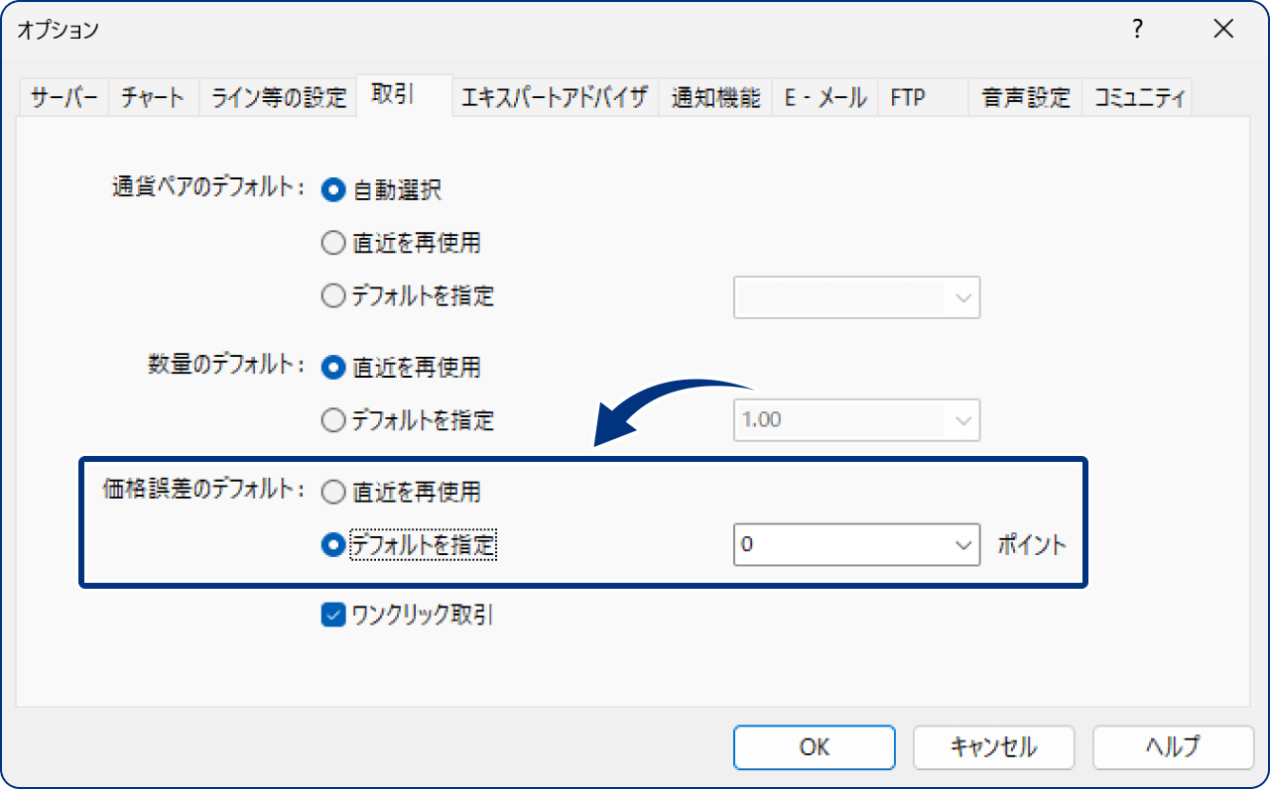
Task: Switch to the 通知機能 tab
Action: coord(714,97)
